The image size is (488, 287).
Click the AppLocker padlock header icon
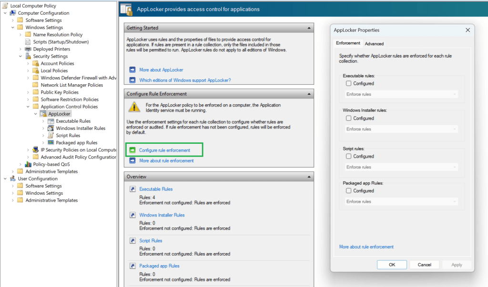(126, 9)
